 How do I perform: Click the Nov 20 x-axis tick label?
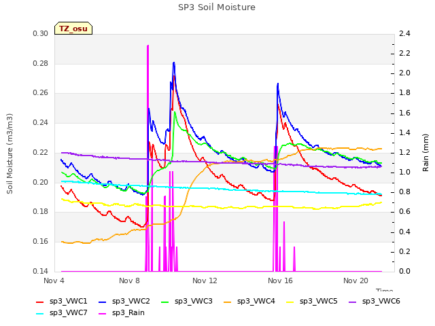click(x=355, y=280)
